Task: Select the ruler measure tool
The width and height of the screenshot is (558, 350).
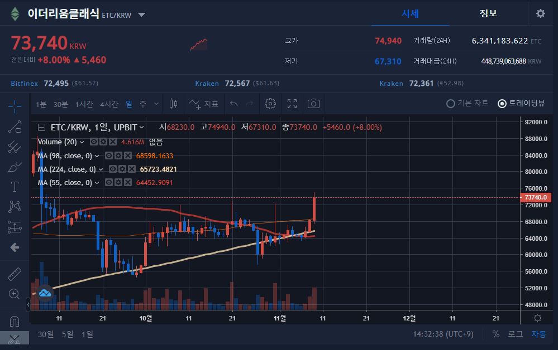Action: pyautogui.click(x=15, y=274)
